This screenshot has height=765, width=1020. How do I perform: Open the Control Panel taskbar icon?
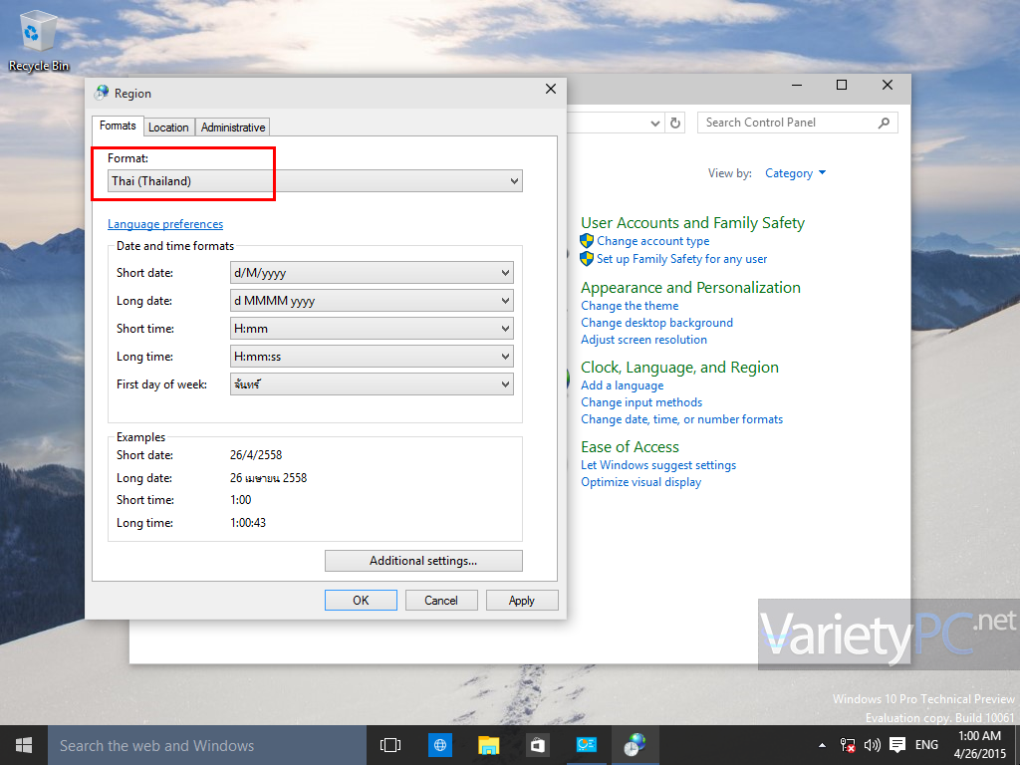[586, 745]
